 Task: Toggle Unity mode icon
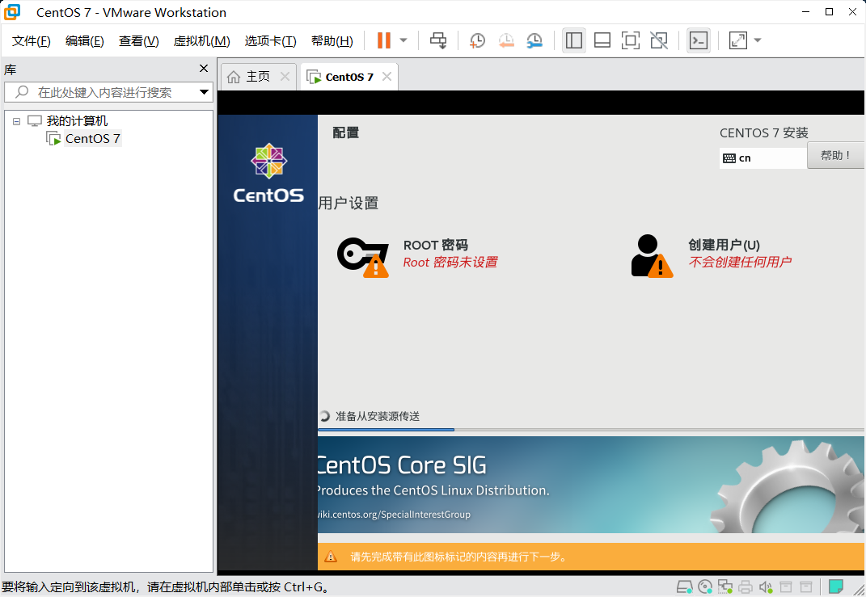(659, 40)
